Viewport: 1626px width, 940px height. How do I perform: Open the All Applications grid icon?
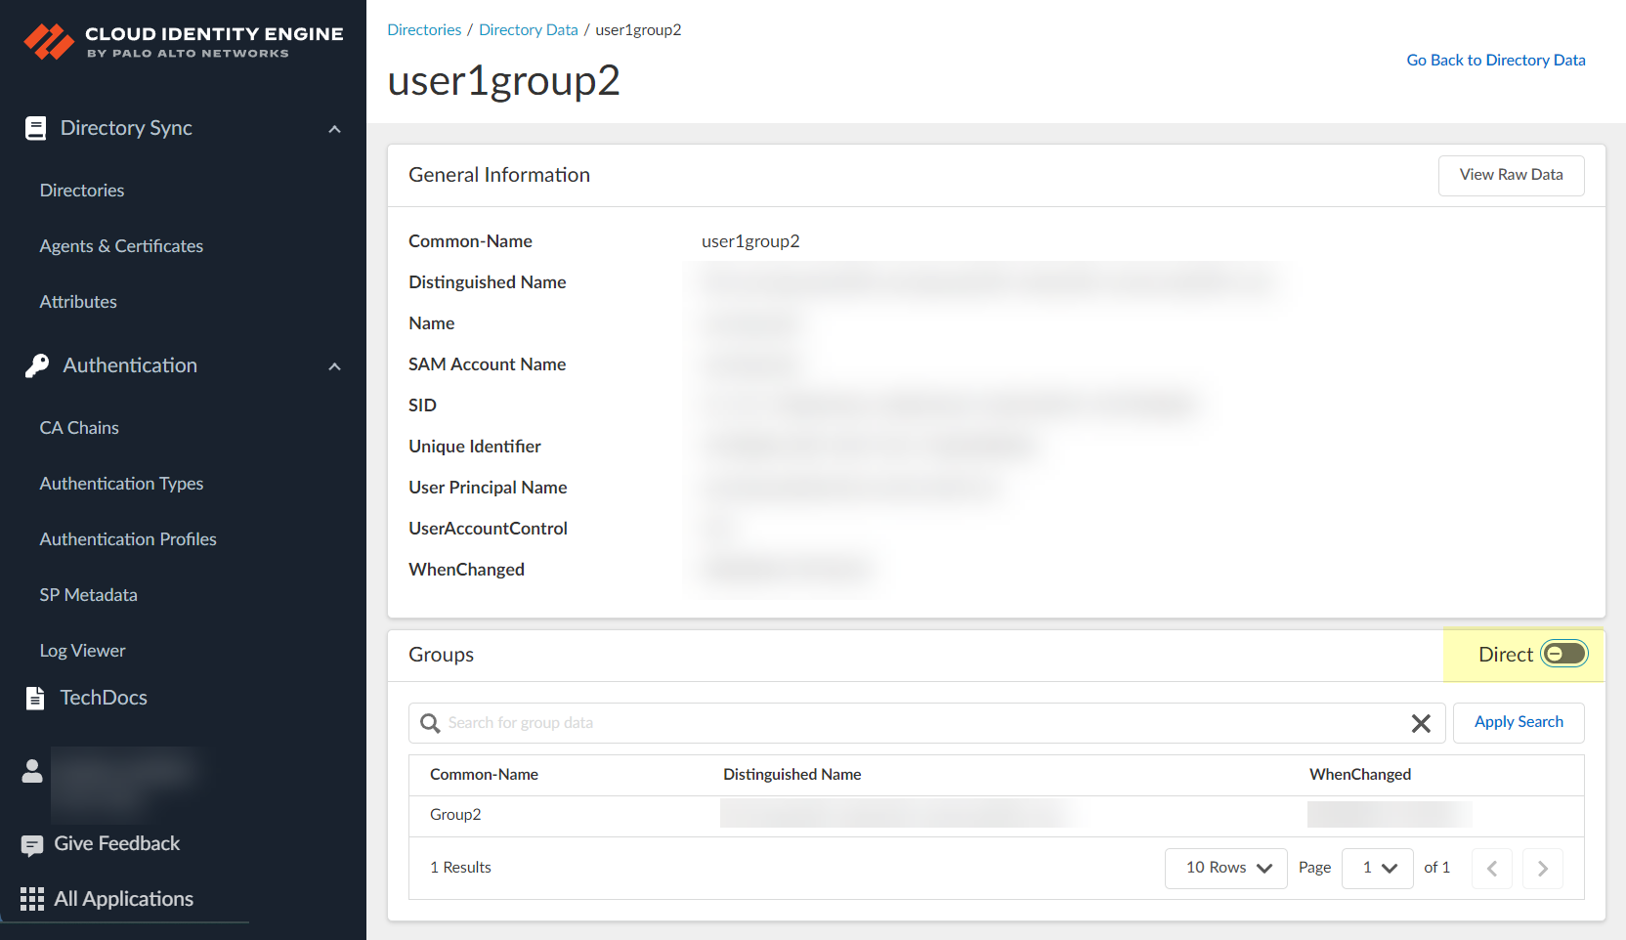(32, 899)
